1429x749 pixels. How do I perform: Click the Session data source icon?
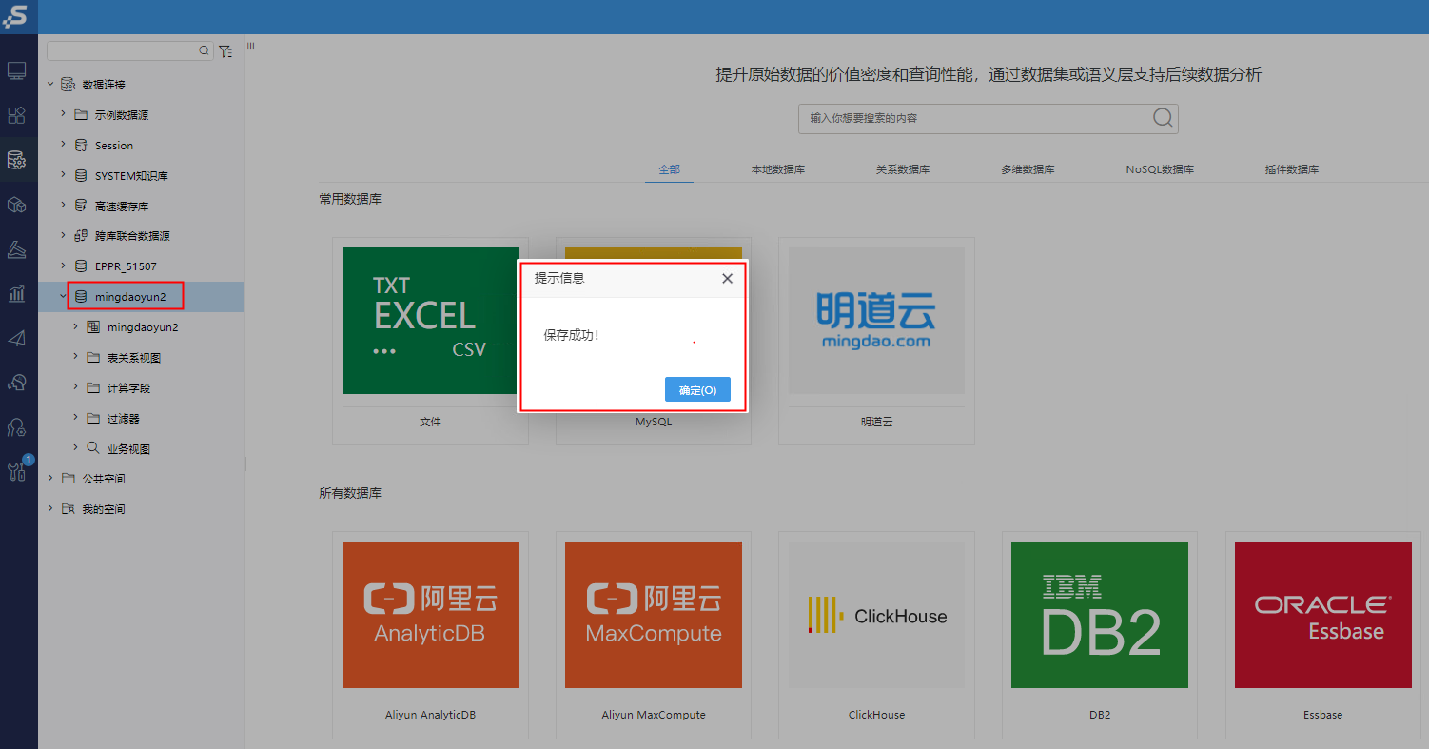coord(81,146)
